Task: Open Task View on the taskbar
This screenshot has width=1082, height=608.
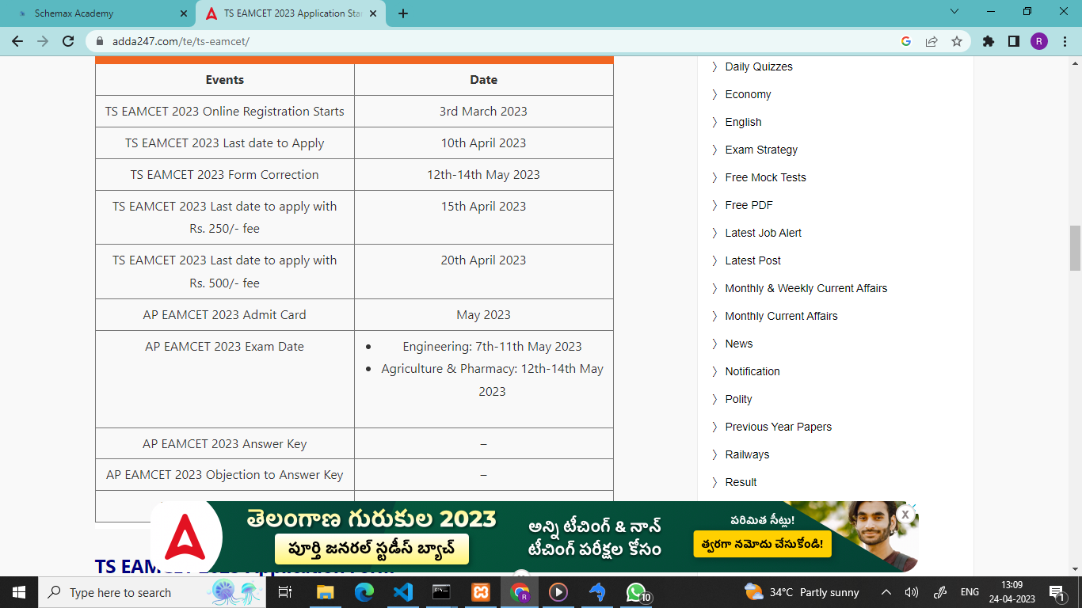Action: (x=285, y=592)
